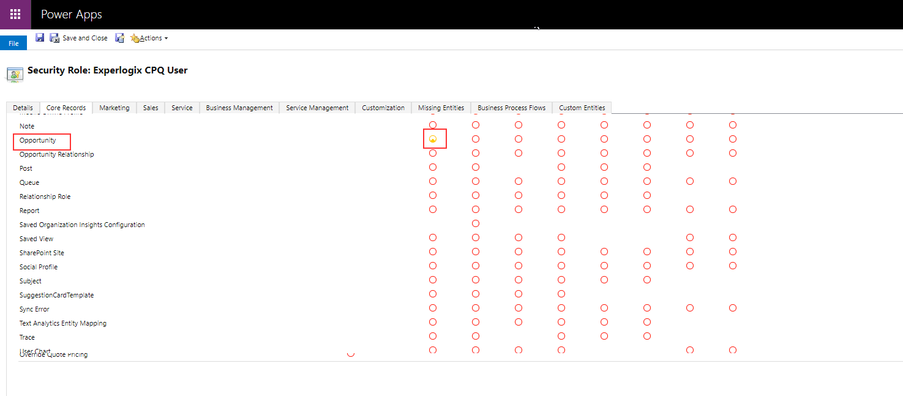This screenshot has height=396, width=903.
Task: Open the Service tab
Action: click(x=182, y=108)
